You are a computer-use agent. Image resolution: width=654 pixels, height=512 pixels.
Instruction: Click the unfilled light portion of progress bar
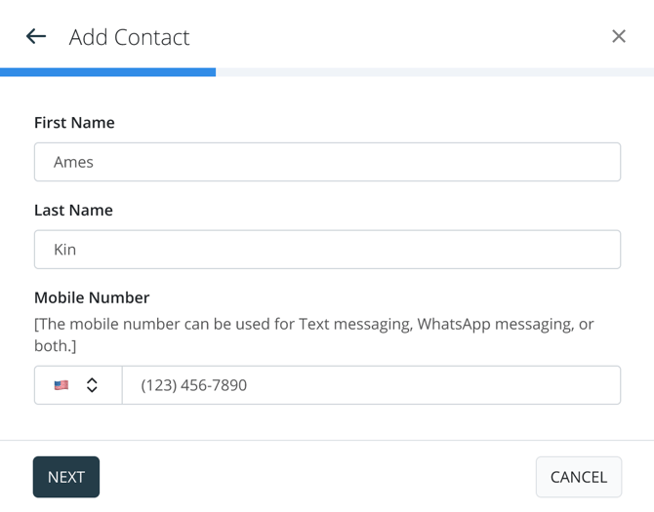(x=434, y=72)
